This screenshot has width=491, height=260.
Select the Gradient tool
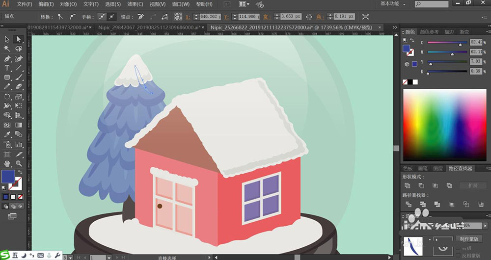click(x=19, y=125)
